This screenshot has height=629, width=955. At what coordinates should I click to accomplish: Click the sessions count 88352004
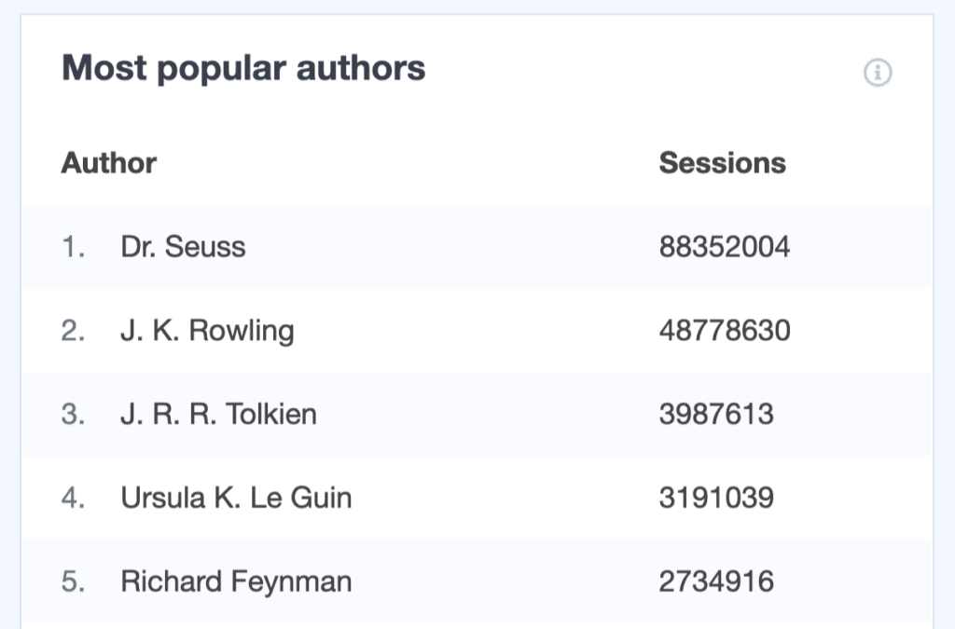point(725,246)
